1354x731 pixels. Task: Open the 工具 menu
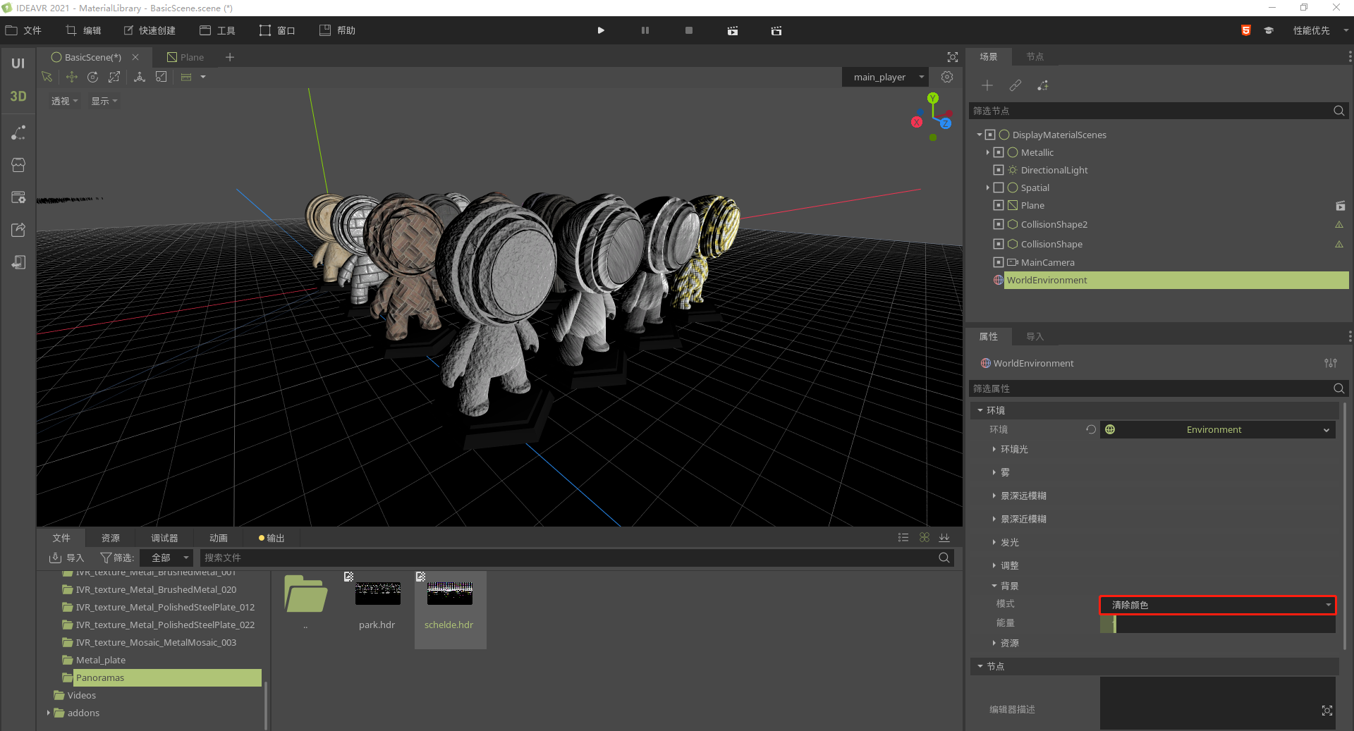click(x=217, y=30)
